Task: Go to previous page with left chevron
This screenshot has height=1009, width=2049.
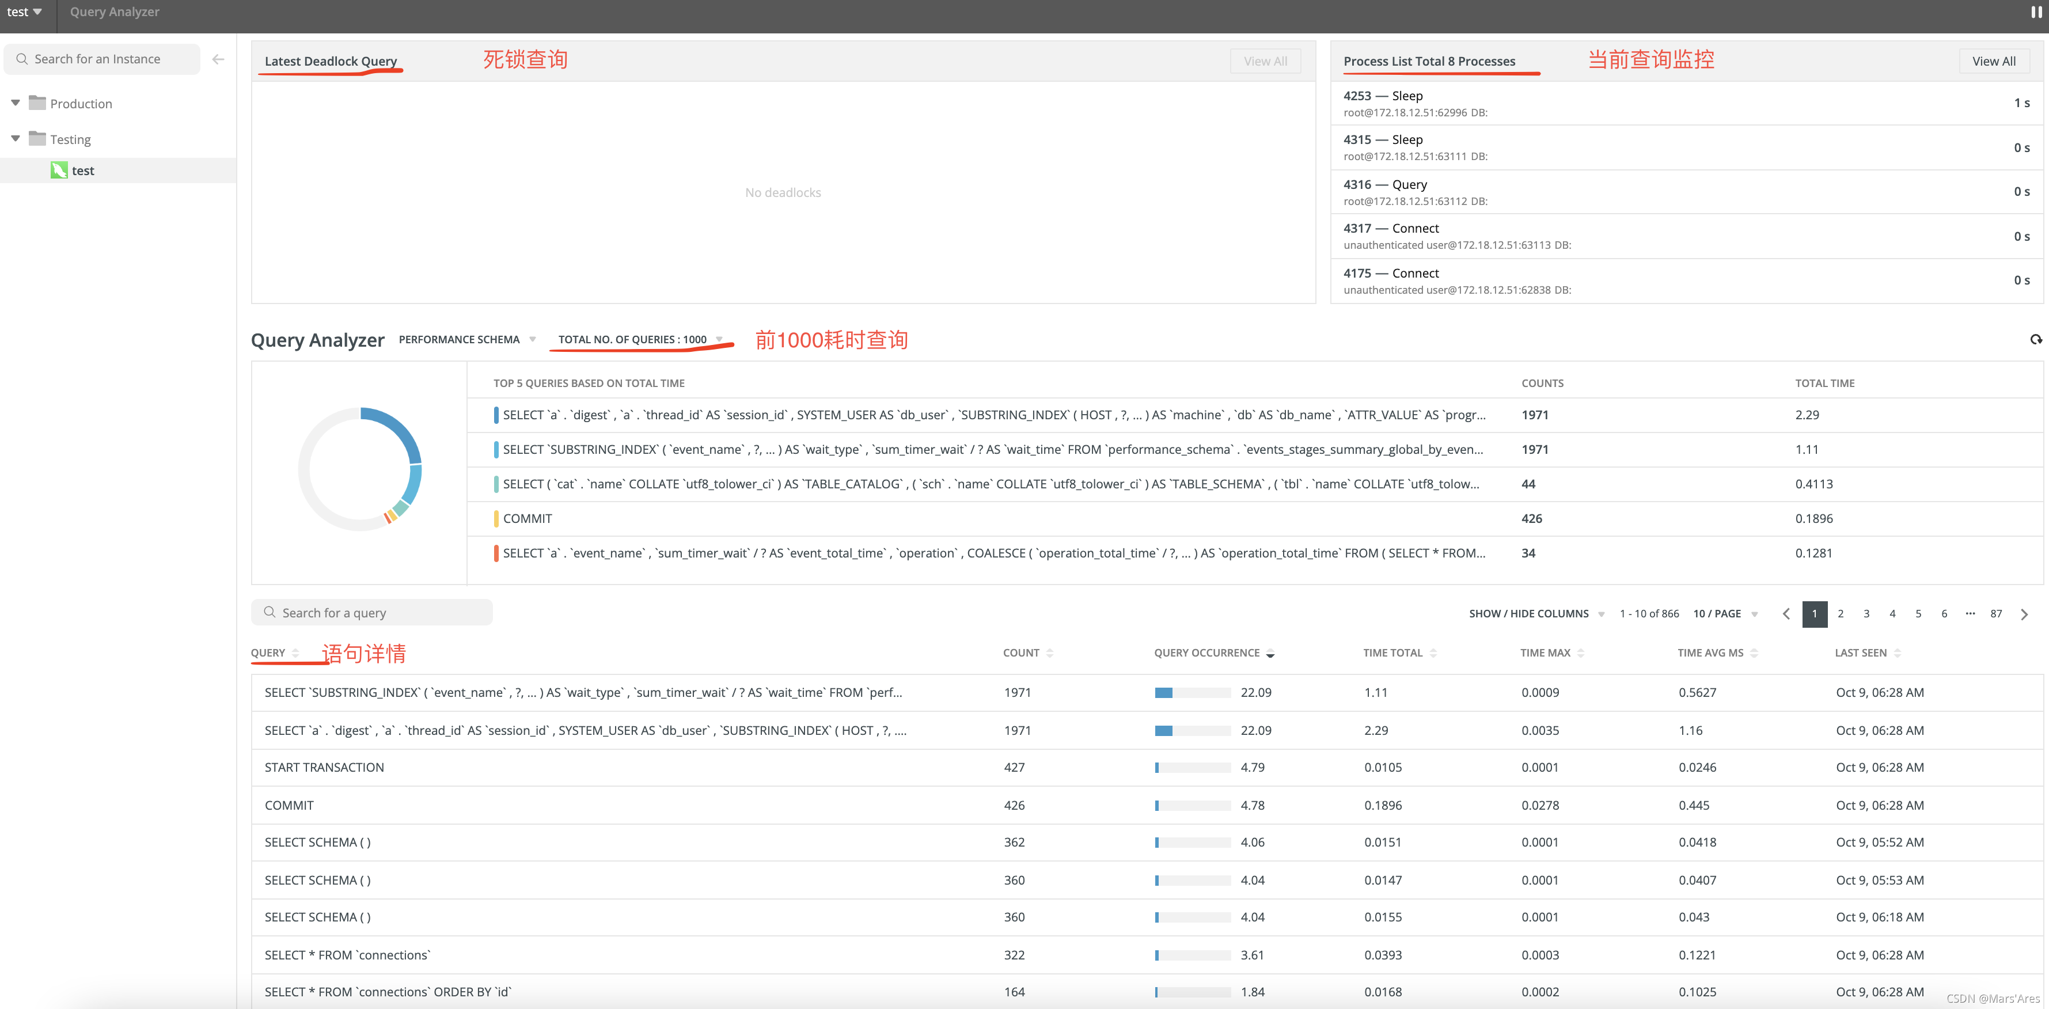Action: [x=1786, y=613]
